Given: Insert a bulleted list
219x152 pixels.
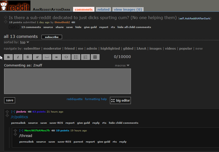Looking at the screenshot, I should point(76,57).
